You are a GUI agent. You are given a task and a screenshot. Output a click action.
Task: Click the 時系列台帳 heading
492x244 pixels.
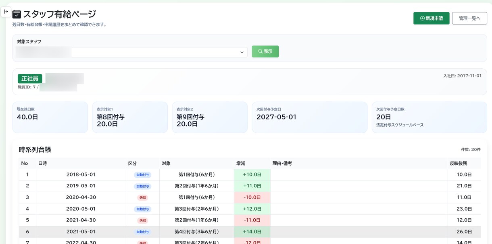[35, 150]
